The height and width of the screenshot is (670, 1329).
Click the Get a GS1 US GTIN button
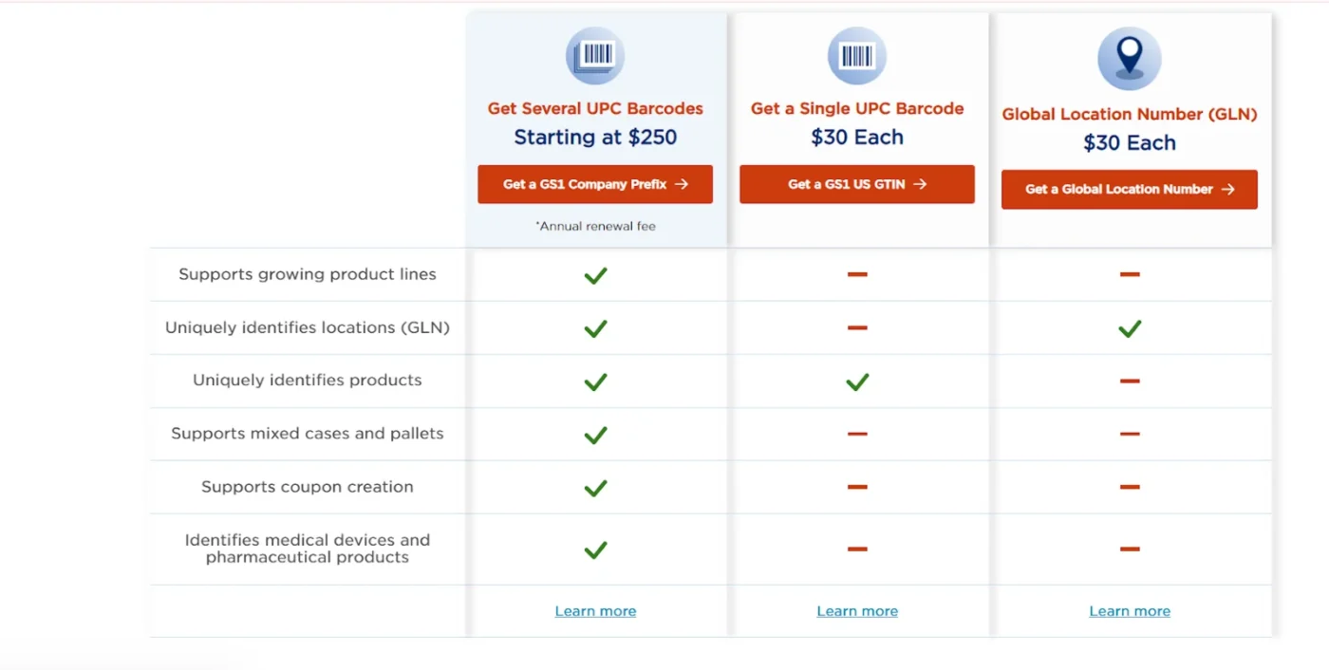856,184
